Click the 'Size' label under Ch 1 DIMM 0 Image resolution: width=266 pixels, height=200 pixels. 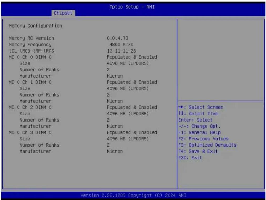tap(25, 88)
